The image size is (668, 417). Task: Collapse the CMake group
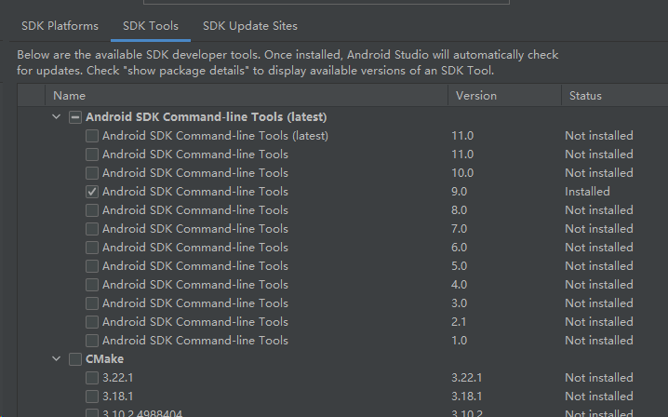click(x=59, y=359)
